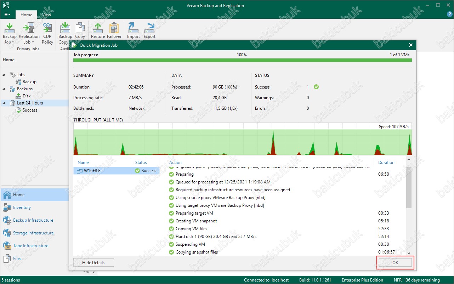Viewport: 454px width, 284px height.
Task: Open the Files navigation view
Action: [x=34, y=259]
